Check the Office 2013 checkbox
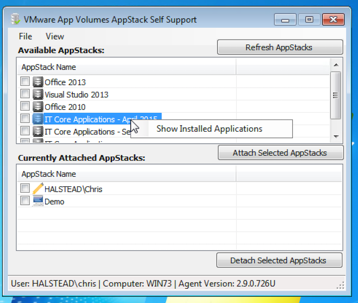The width and height of the screenshot is (358, 303). [x=25, y=82]
